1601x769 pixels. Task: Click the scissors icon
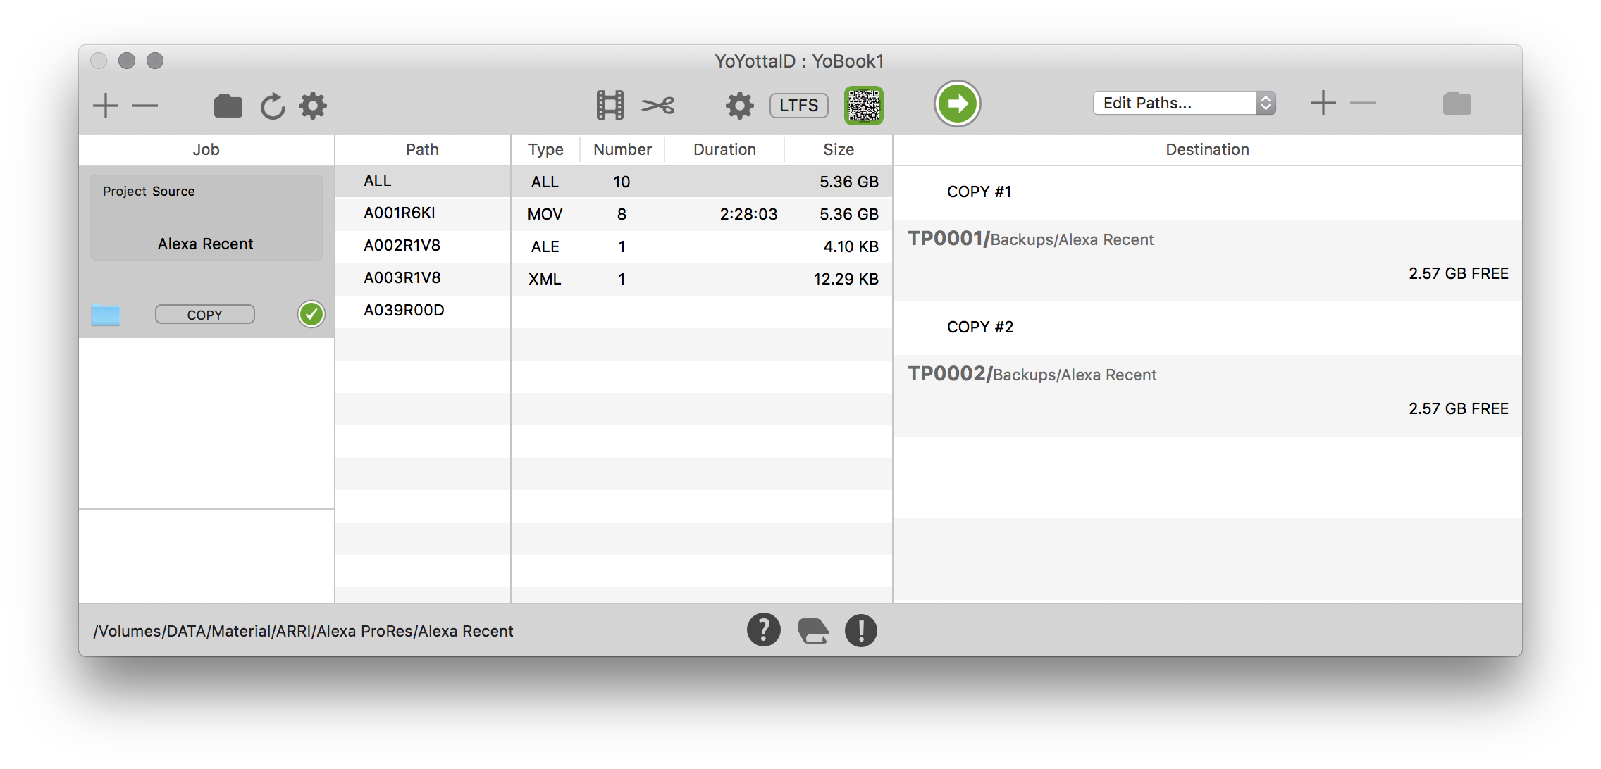click(x=657, y=106)
